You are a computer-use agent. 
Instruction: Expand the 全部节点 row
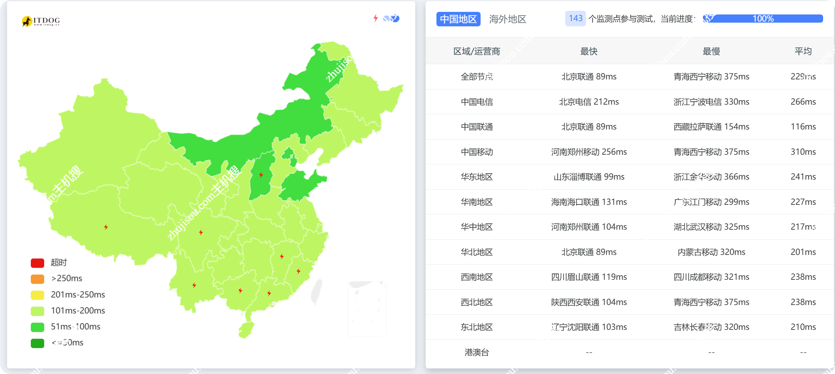477,77
